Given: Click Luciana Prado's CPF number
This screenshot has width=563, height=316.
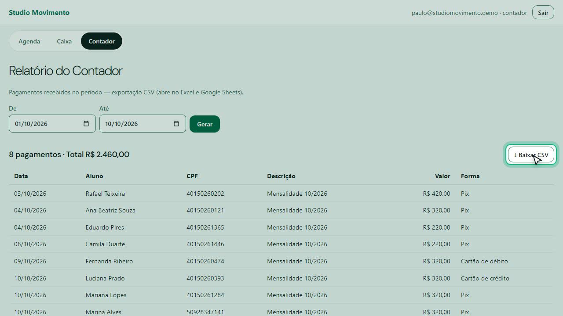Looking at the screenshot, I should tap(205, 278).
